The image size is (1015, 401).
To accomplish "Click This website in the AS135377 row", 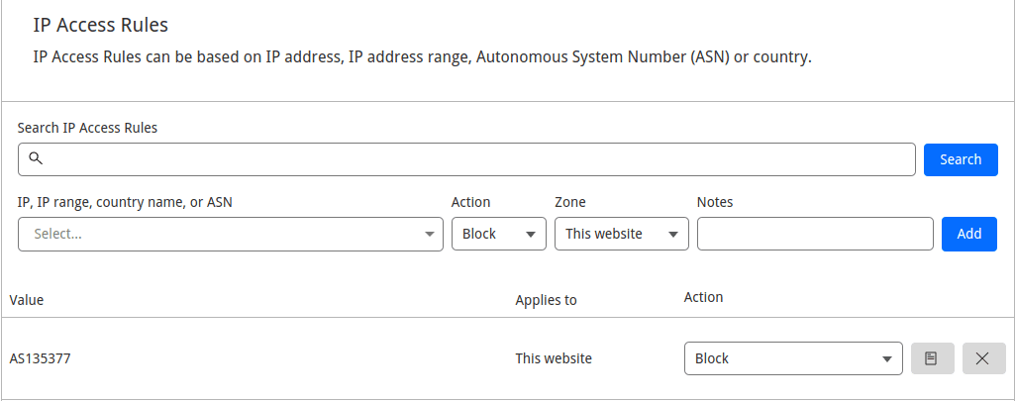I will pos(553,358).
